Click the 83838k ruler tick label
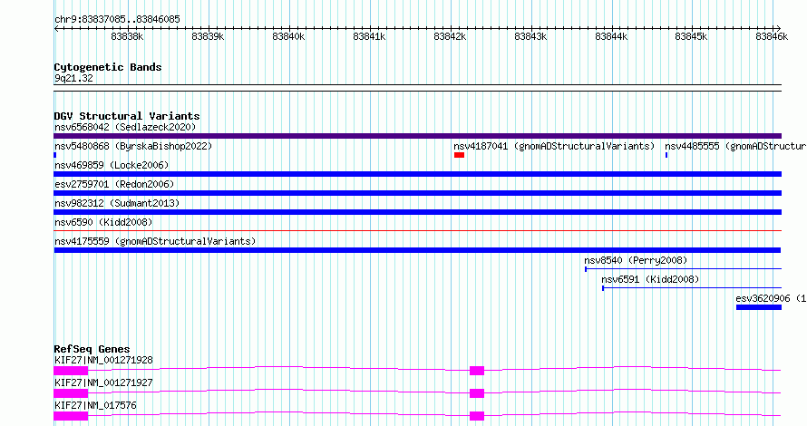 pos(127,36)
